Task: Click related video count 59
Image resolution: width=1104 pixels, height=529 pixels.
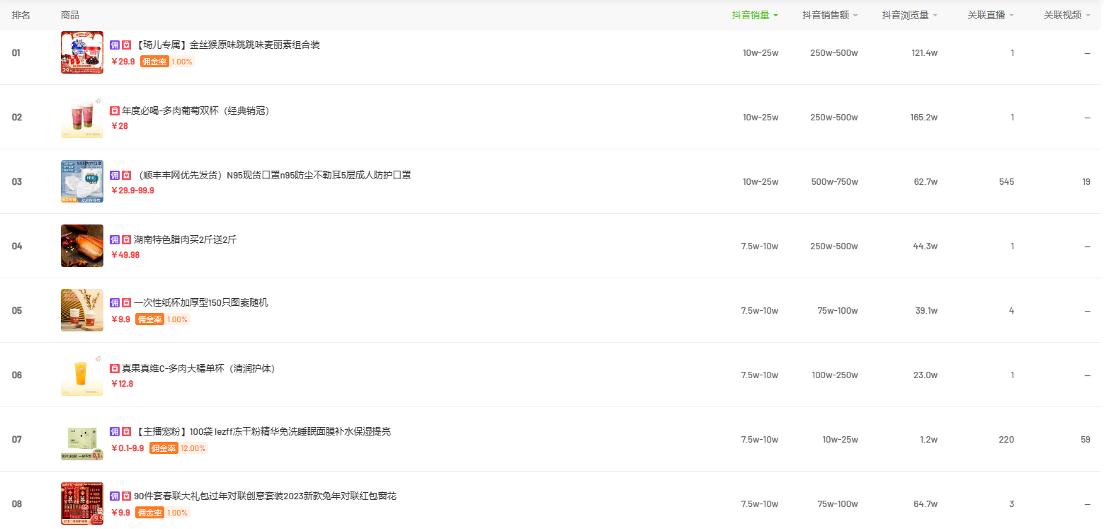Action: click(x=1086, y=440)
